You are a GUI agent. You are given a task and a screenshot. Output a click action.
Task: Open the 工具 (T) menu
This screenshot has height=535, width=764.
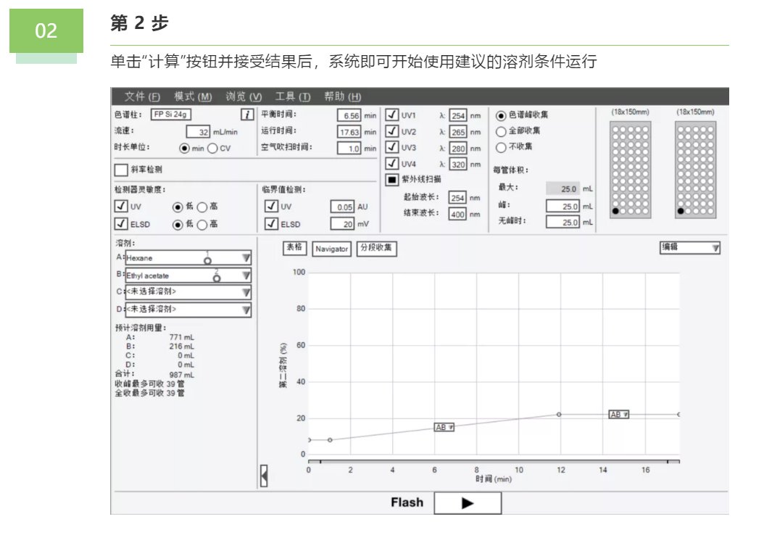pos(292,97)
